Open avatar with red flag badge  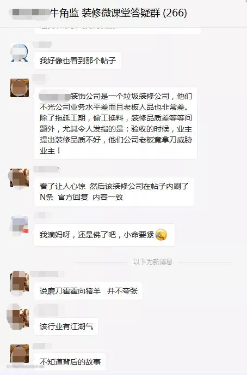(20, 224)
